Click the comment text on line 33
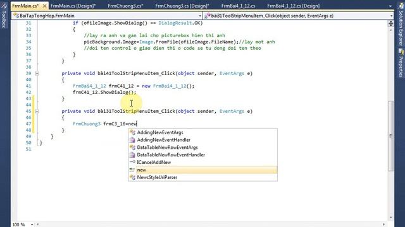The image size is (405, 227). [154, 35]
